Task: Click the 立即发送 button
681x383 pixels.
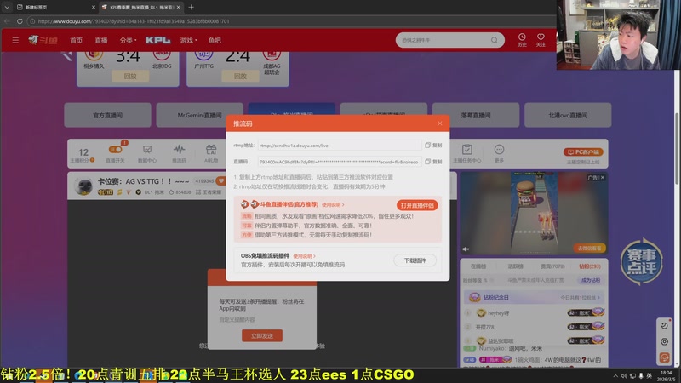Action: coord(262,335)
